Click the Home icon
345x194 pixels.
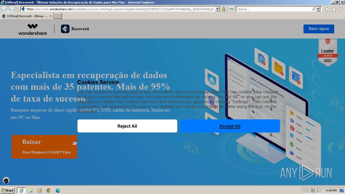point(327,9)
